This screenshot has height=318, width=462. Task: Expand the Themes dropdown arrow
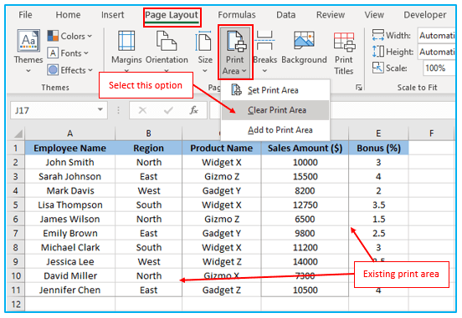28,71
